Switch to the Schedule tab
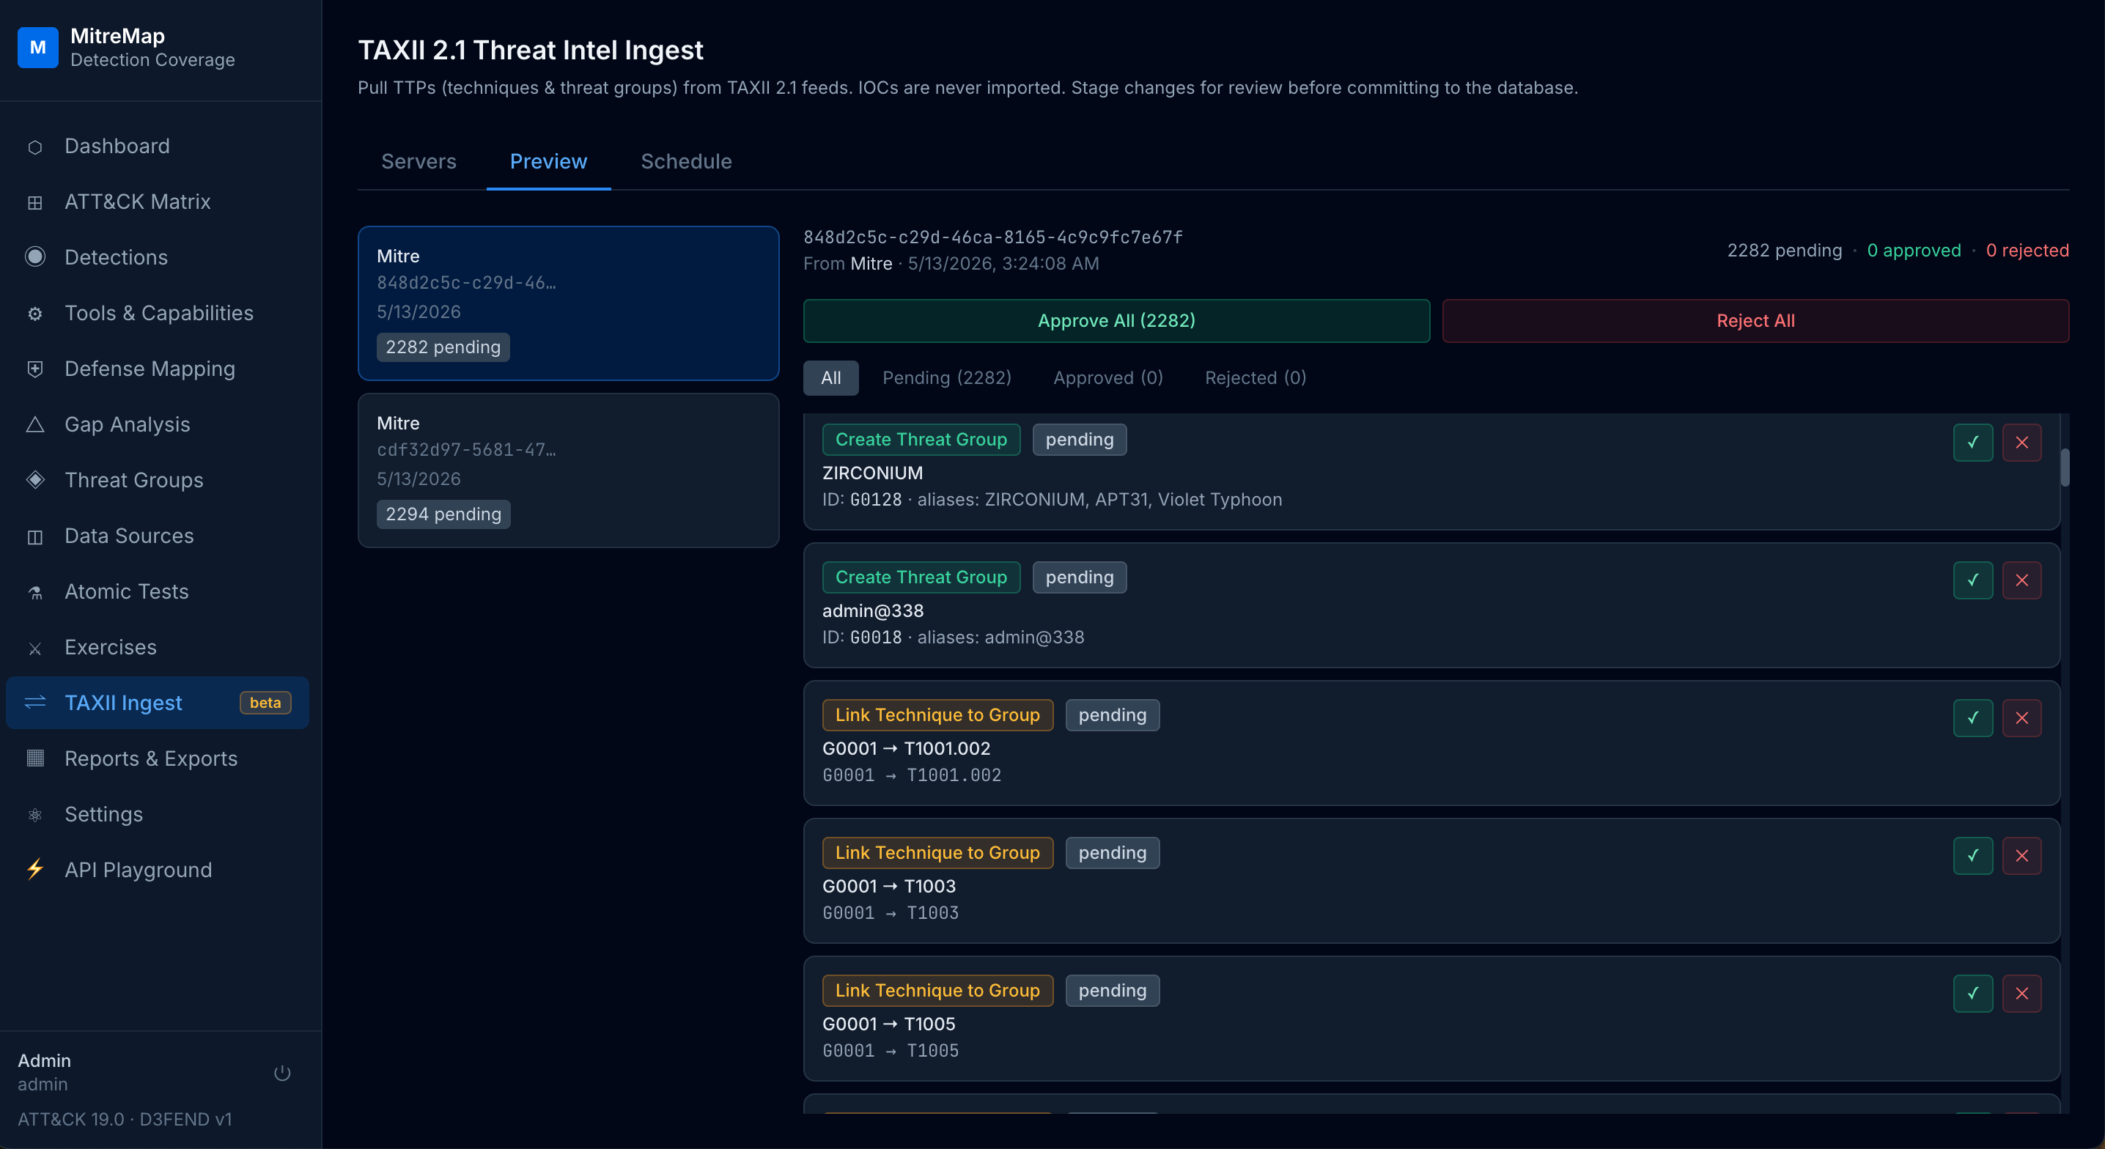 (685, 161)
